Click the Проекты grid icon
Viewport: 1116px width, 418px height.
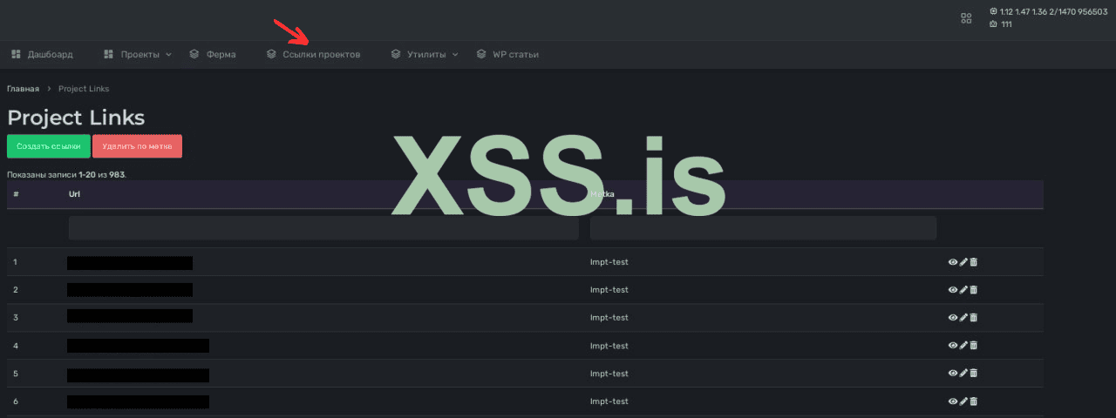(108, 54)
